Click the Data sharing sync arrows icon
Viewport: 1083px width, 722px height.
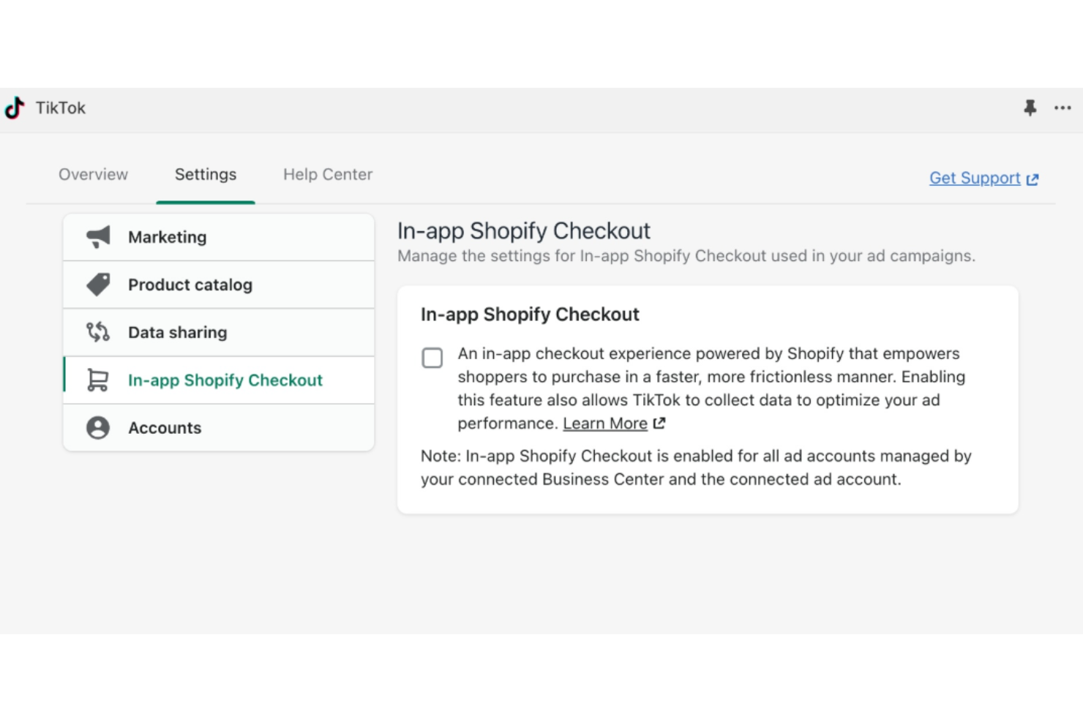pyautogui.click(x=98, y=332)
